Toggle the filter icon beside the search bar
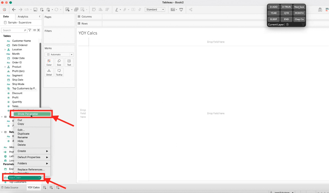Viewport: 329px width, 193px height. [x=29, y=30]
